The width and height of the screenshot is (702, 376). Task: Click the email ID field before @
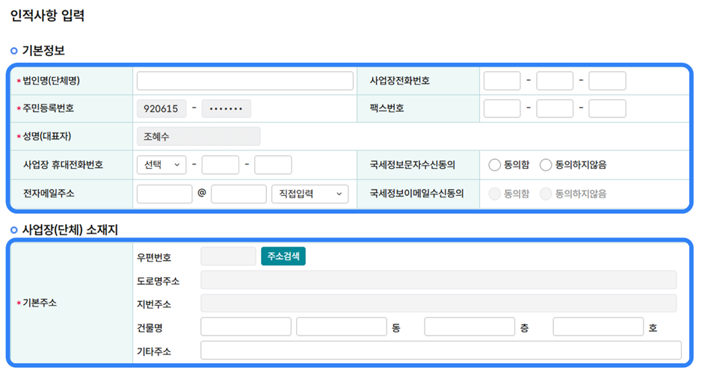pyautogui.click(x=164, y=194)
